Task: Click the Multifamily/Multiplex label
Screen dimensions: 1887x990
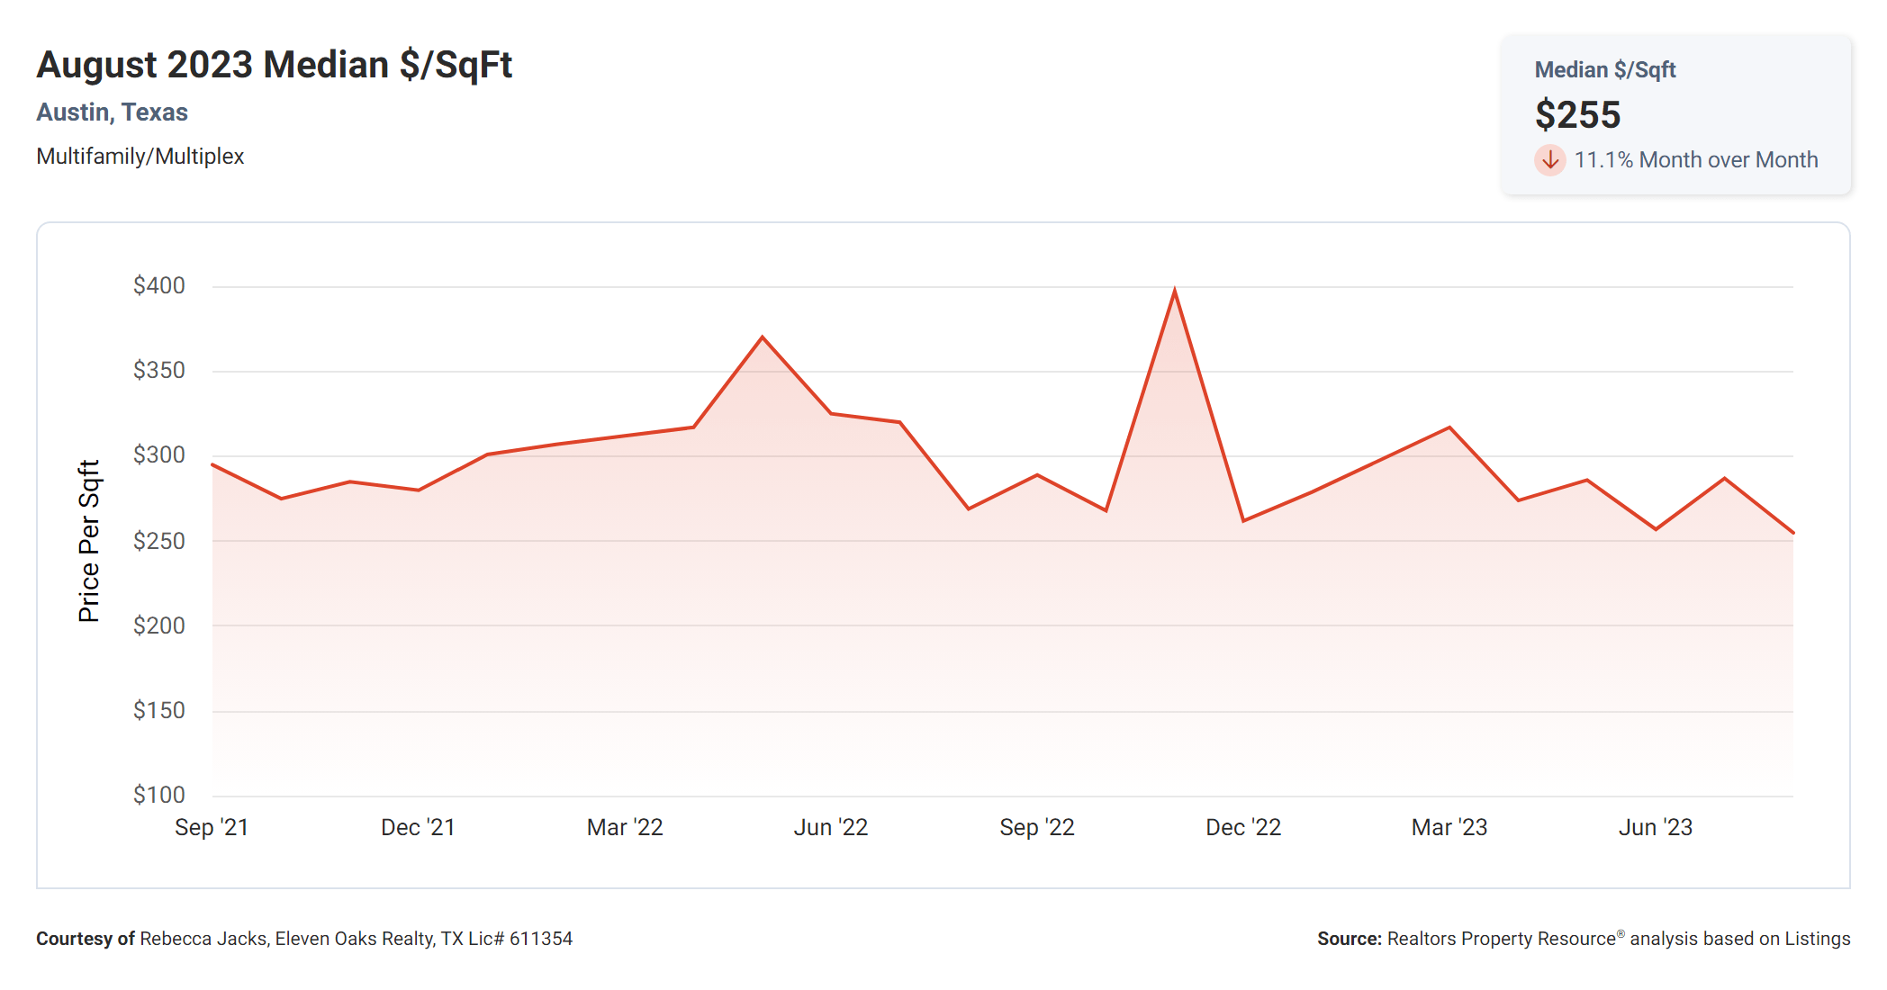Action: pyautogui.click(x=140, y=157)
